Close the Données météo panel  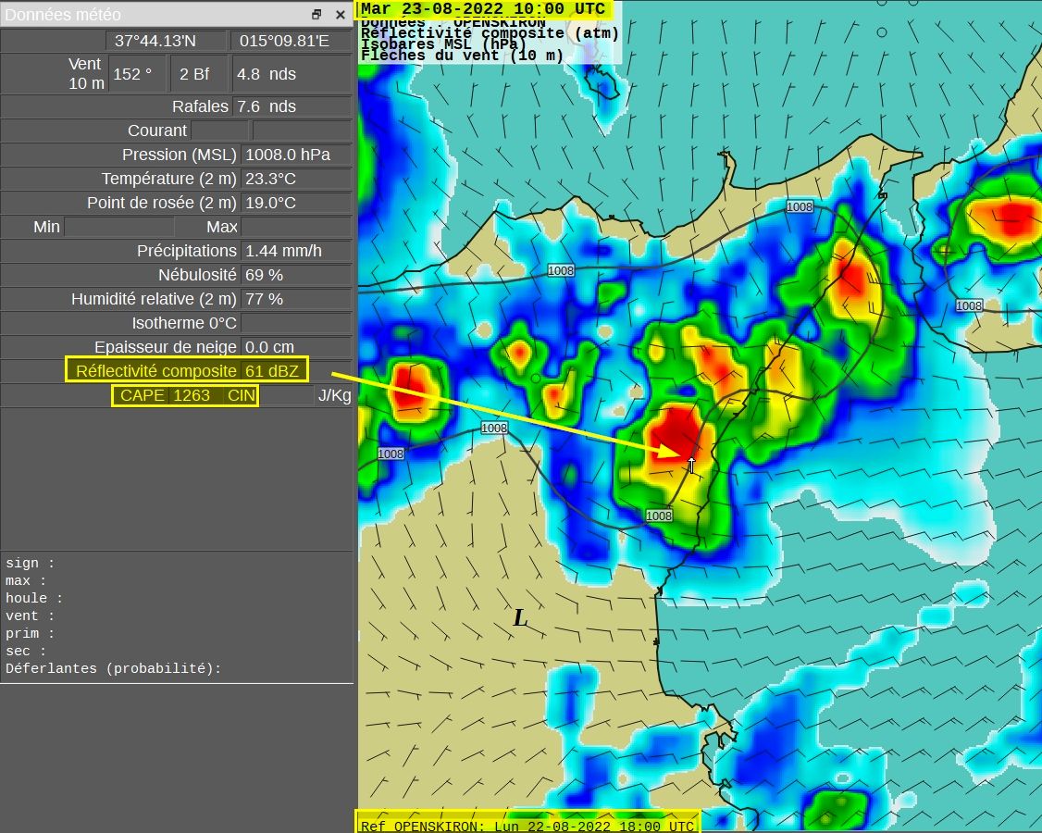tap(341, 15)
